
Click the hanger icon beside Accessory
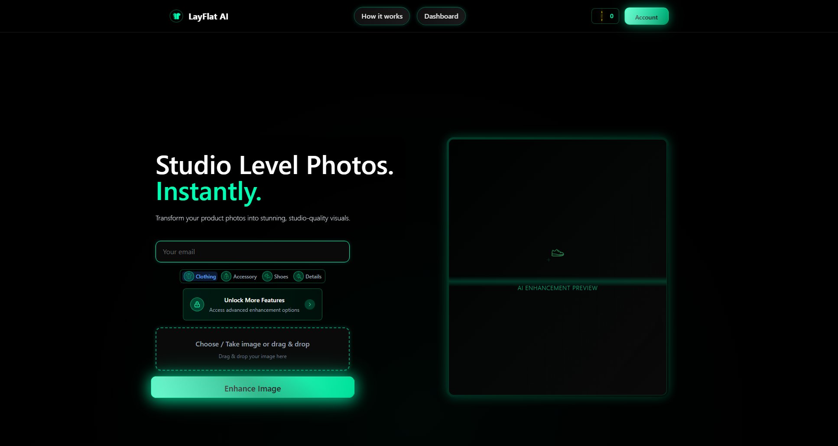226,276
